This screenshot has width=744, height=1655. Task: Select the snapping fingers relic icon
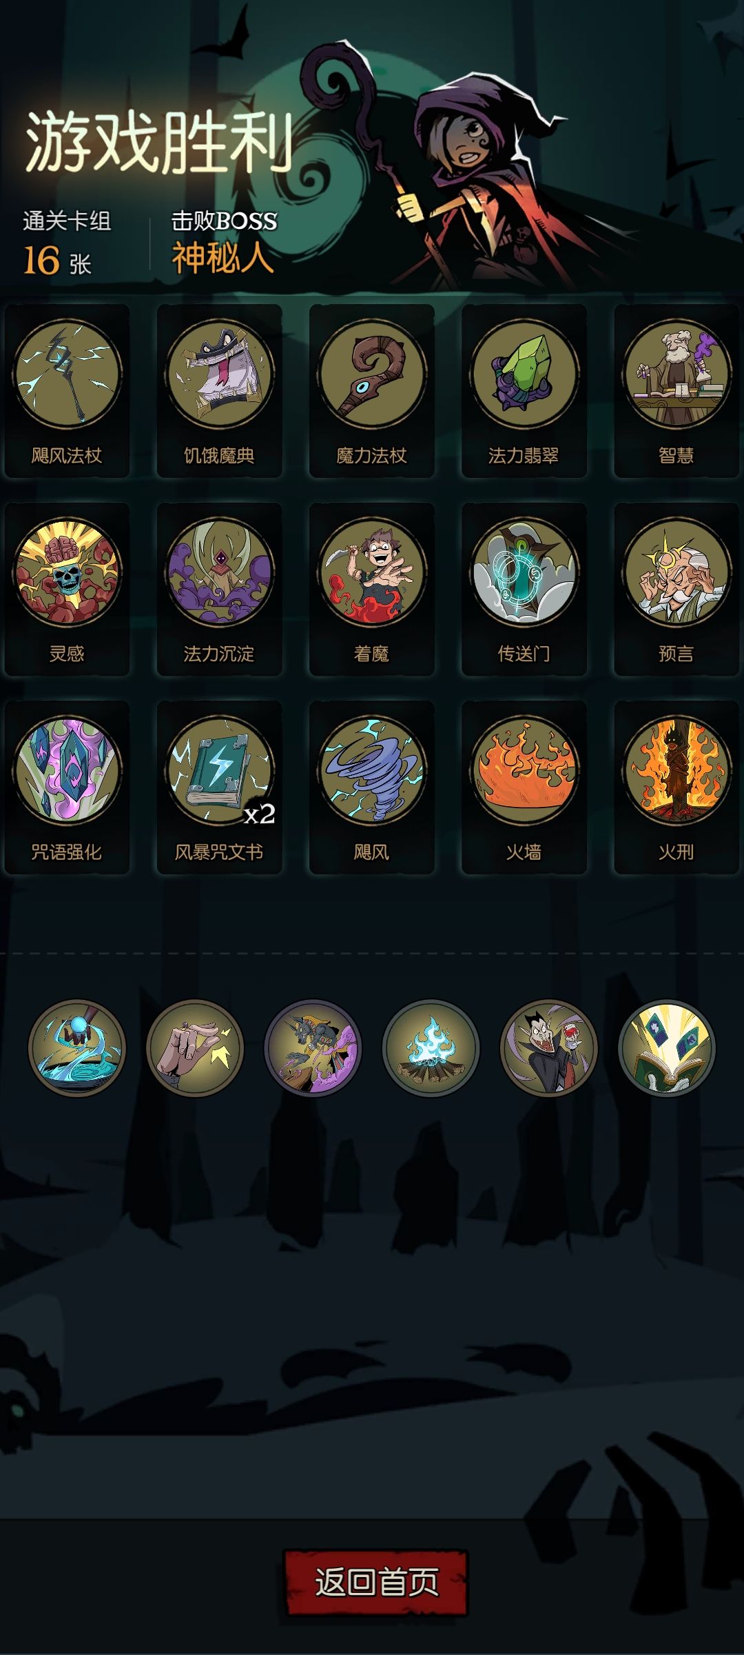[195, 1047]
